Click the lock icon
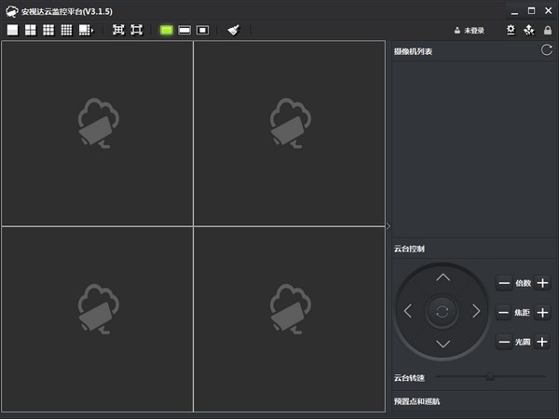Viewport: 559px width, 419px height. (548, 31)
